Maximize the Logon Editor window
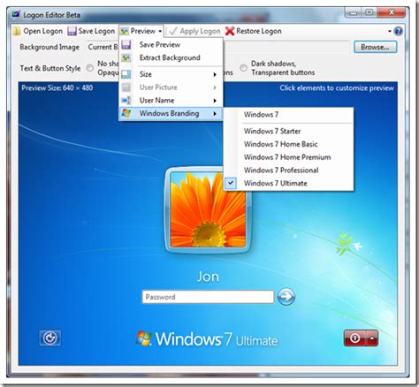The height and width of the screenshot is (387, 419). click(x=369, y=12)
